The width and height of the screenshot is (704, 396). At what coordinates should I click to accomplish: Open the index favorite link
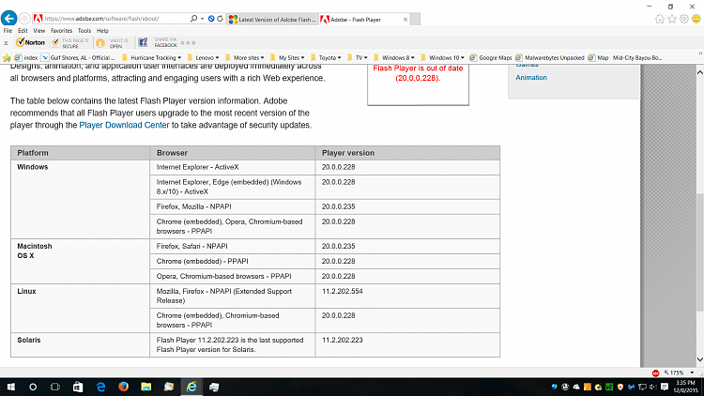[x=26, y=58]
